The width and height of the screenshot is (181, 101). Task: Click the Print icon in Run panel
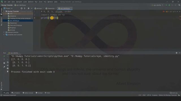coord(8,68)
